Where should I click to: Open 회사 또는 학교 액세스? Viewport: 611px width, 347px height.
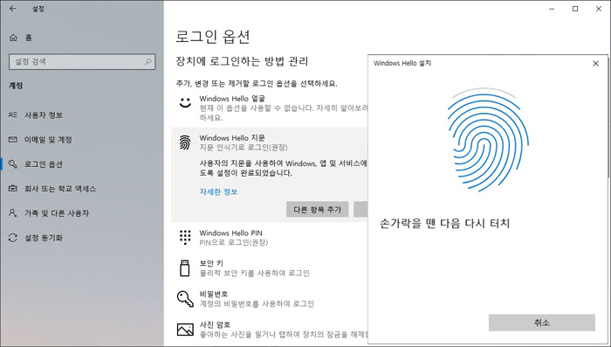[x=60, y=189]
